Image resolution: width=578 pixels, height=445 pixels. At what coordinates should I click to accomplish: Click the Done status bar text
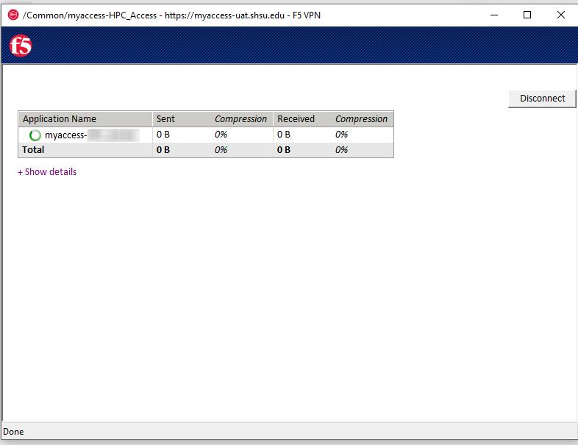[14, 432]
